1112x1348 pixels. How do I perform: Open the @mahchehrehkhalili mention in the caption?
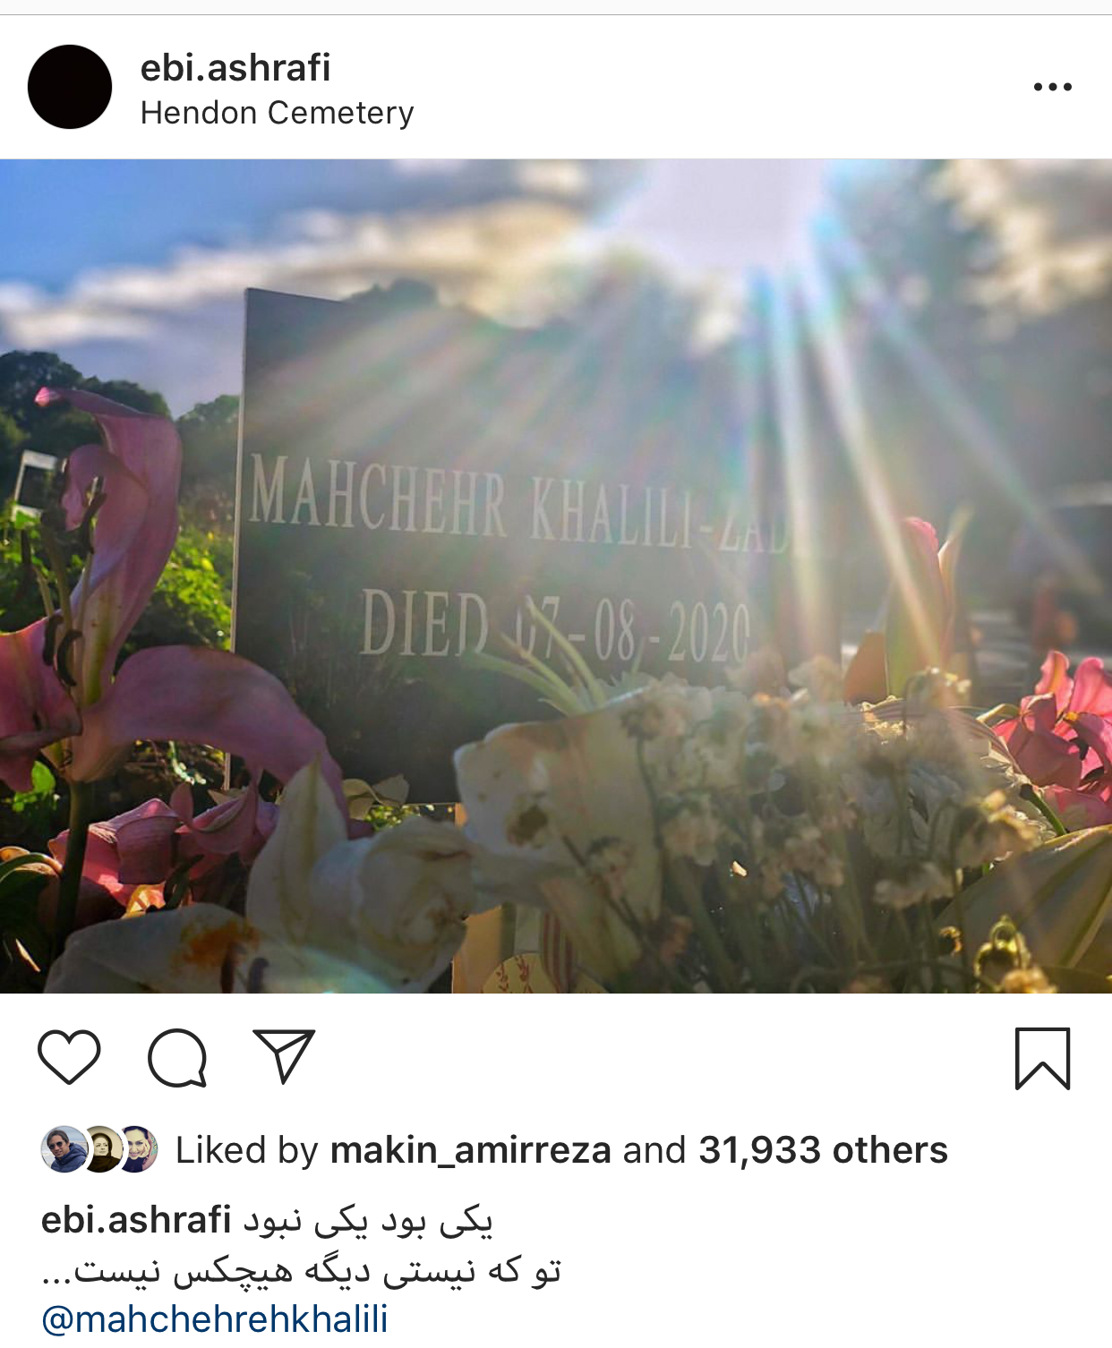click(215, 1319)
